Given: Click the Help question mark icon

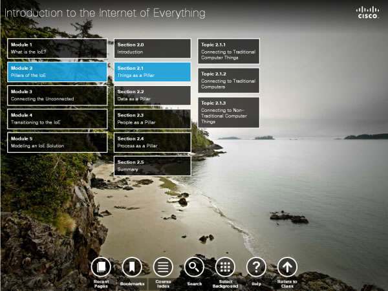Looking at the screenshot, I should click(256, 266).
